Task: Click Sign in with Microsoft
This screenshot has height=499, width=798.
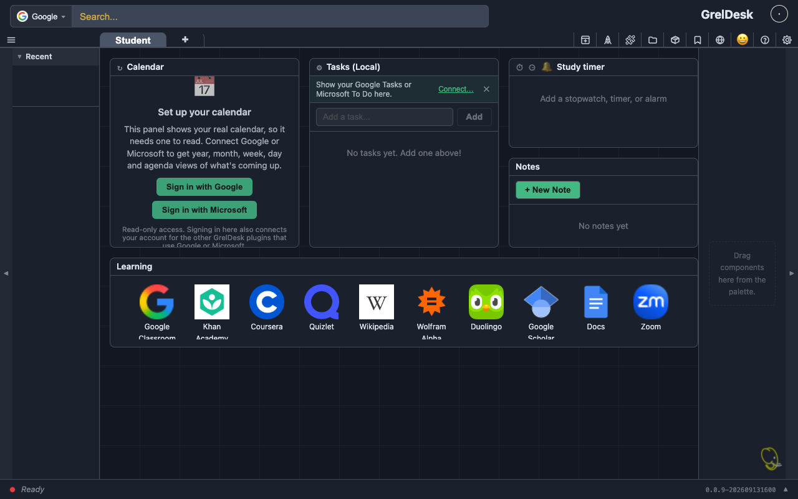Action: pos(204,210)
